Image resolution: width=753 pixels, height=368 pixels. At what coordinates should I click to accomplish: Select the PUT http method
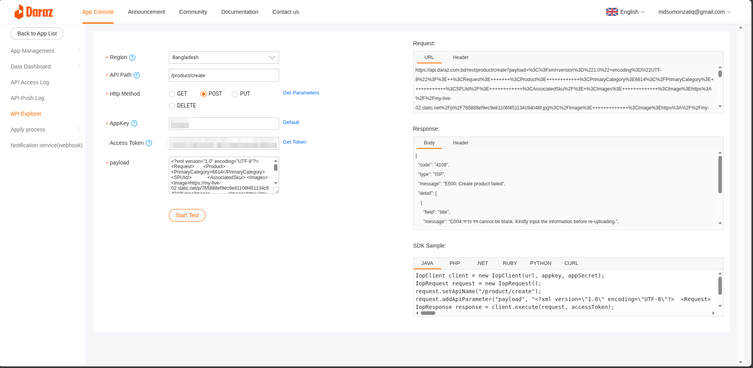(x=235, y=94)
